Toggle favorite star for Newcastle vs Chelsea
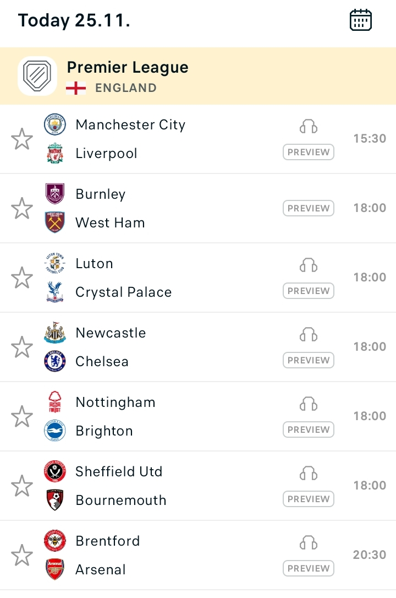The image size is (396, 598). (22, 347)
